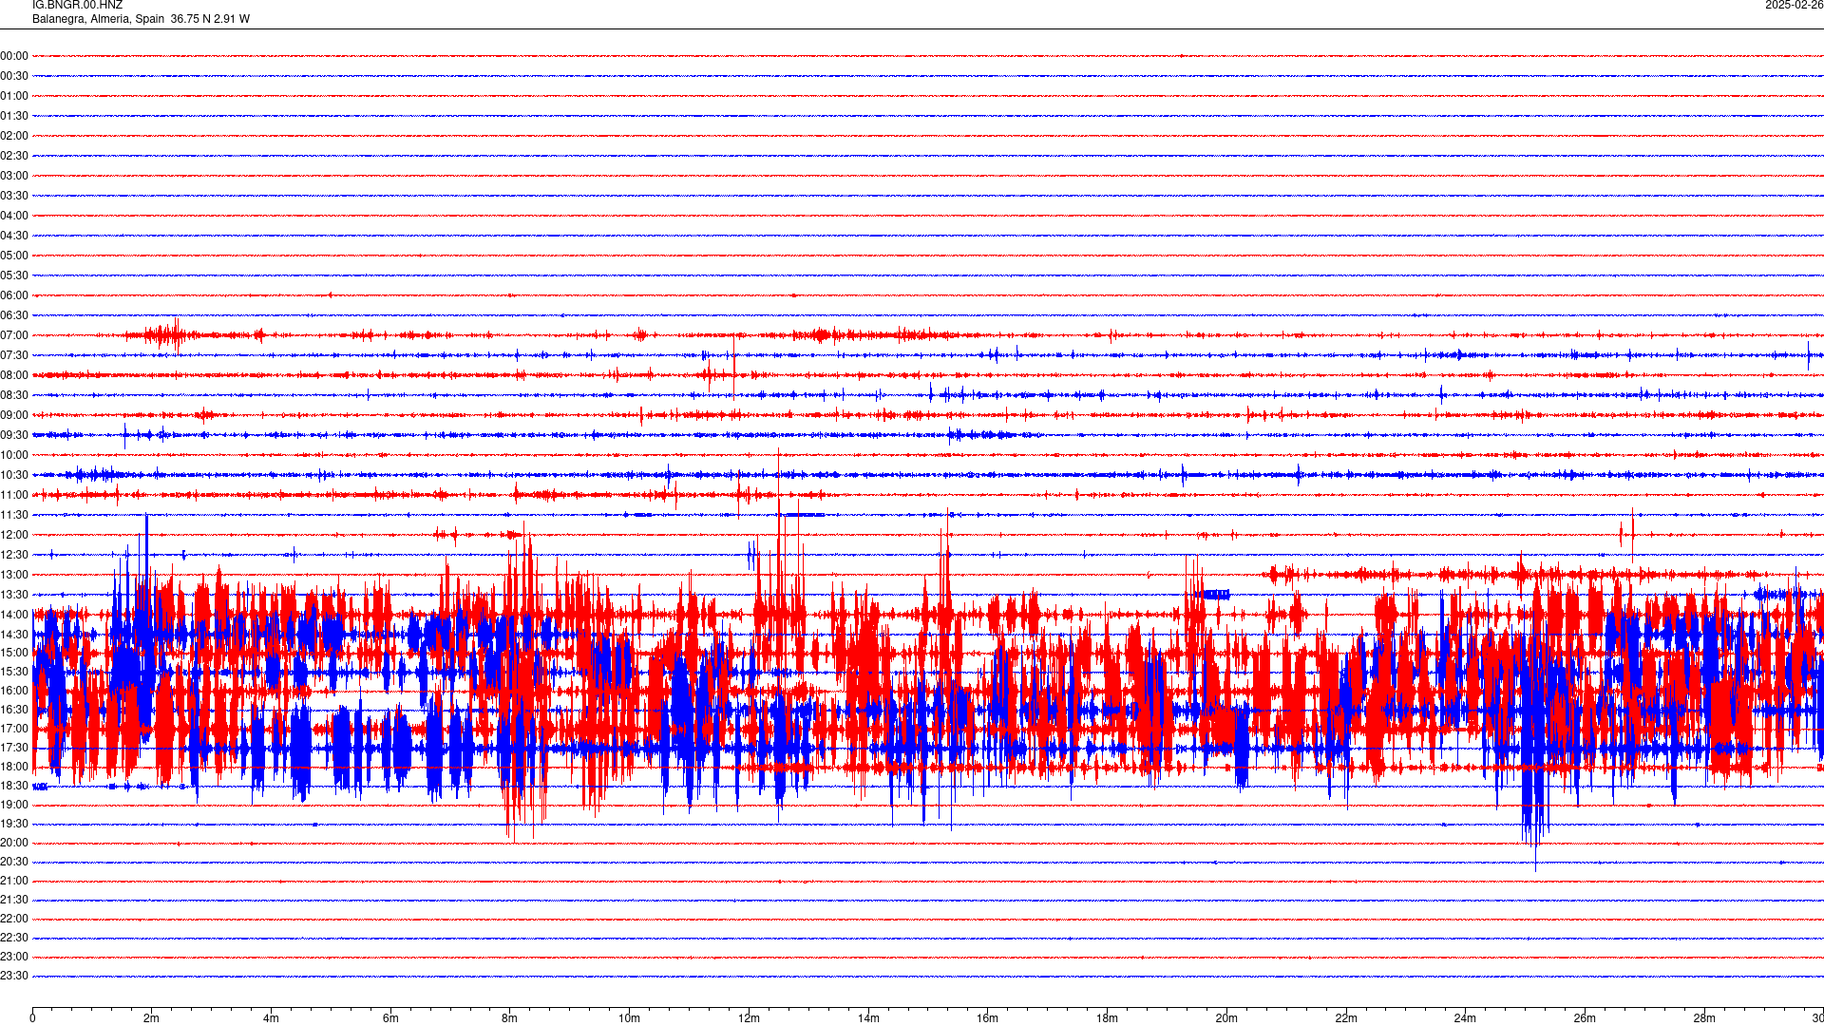Select the 19:00 time row label
The height and width of the screenshot is (1026, 1824).
[14, 805]
